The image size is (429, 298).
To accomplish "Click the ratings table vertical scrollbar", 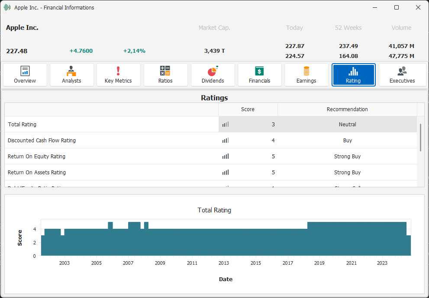I will [x=420, y=137].
